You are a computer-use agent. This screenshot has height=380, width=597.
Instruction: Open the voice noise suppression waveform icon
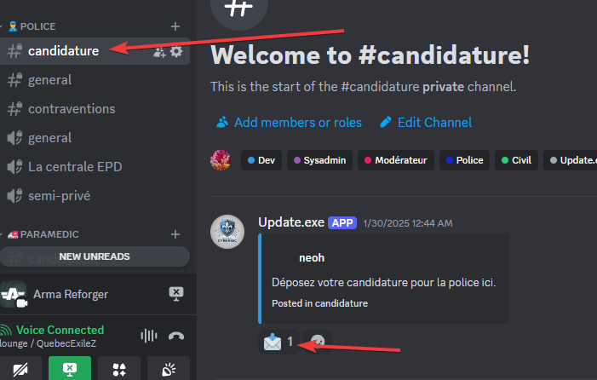(149, 336)
